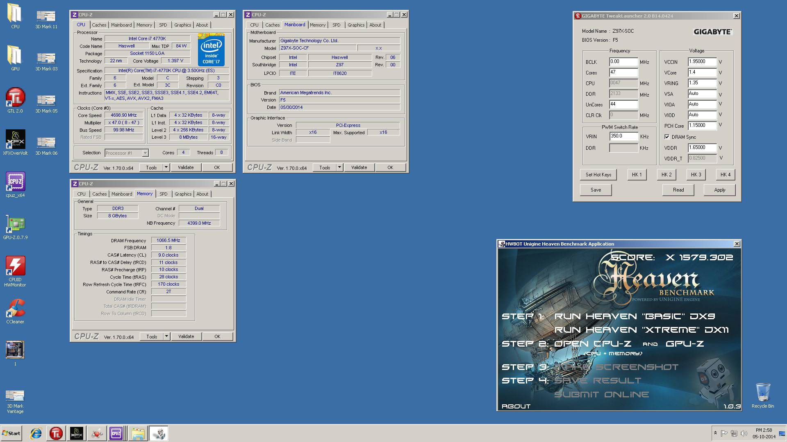
Task: Click Run Heaven "Xtreme" DX11 option
Action: click(641, 330)
